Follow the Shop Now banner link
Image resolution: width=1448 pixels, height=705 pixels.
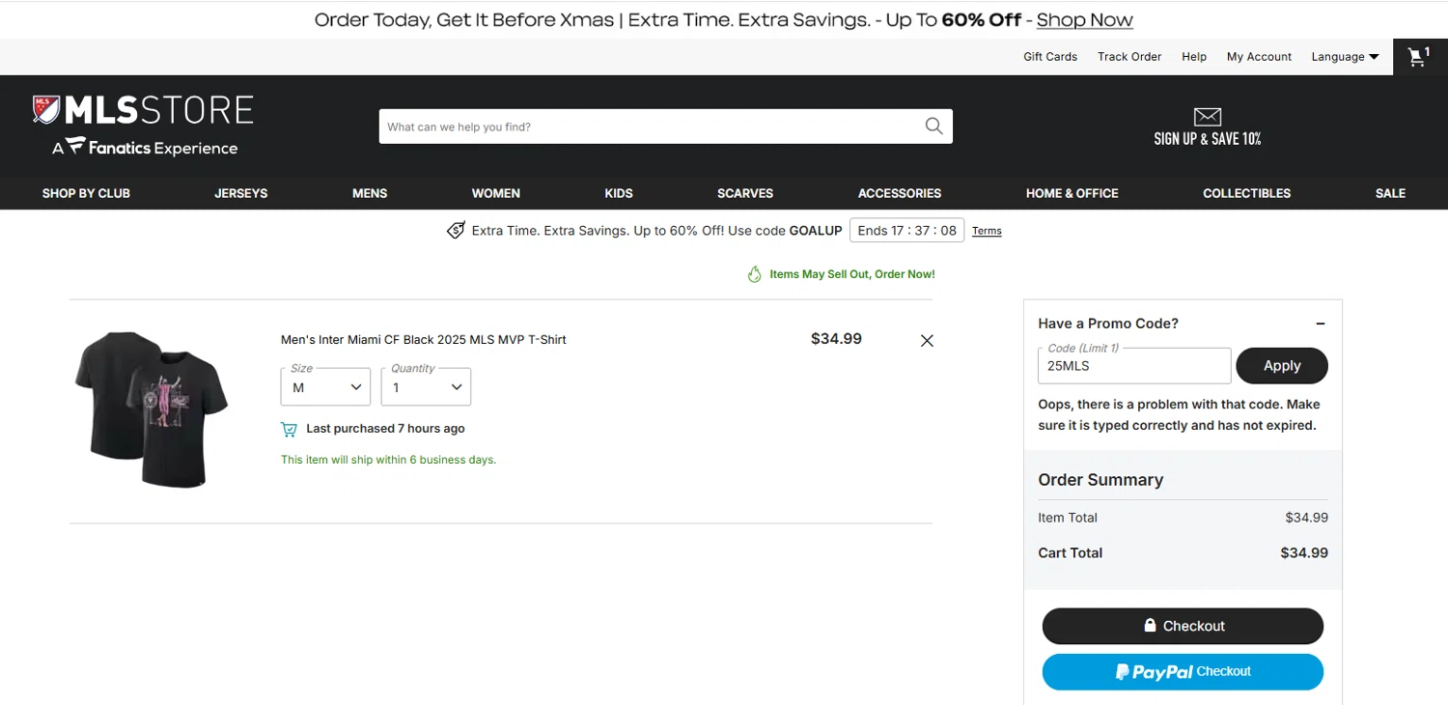[x=1084, y=20]
